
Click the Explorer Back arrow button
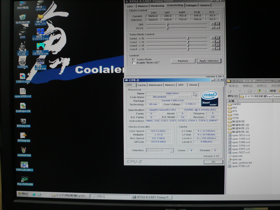(x=230, y=91)
